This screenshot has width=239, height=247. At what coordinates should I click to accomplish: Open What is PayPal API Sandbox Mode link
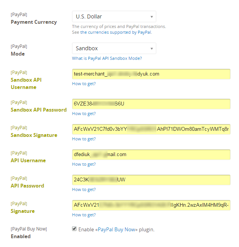tap(107, 58)
